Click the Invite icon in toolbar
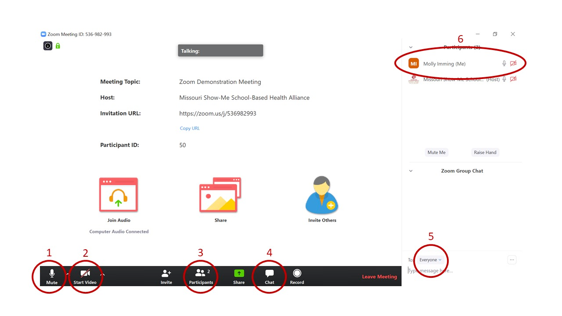 tap(166, 273)
